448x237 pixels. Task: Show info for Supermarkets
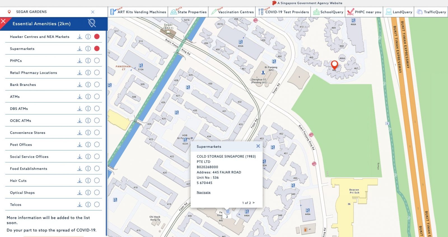click(88, 49)
